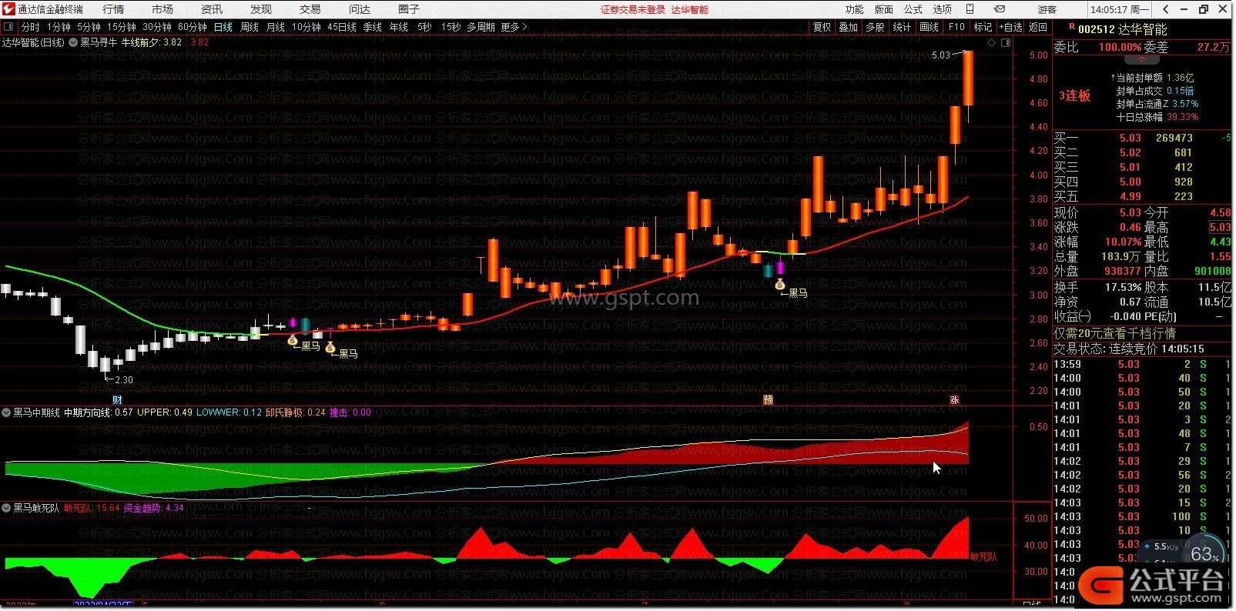Toggle the panel layout icon above price axis
The width and height of the screenshot is (1236, 611).
1006,42
